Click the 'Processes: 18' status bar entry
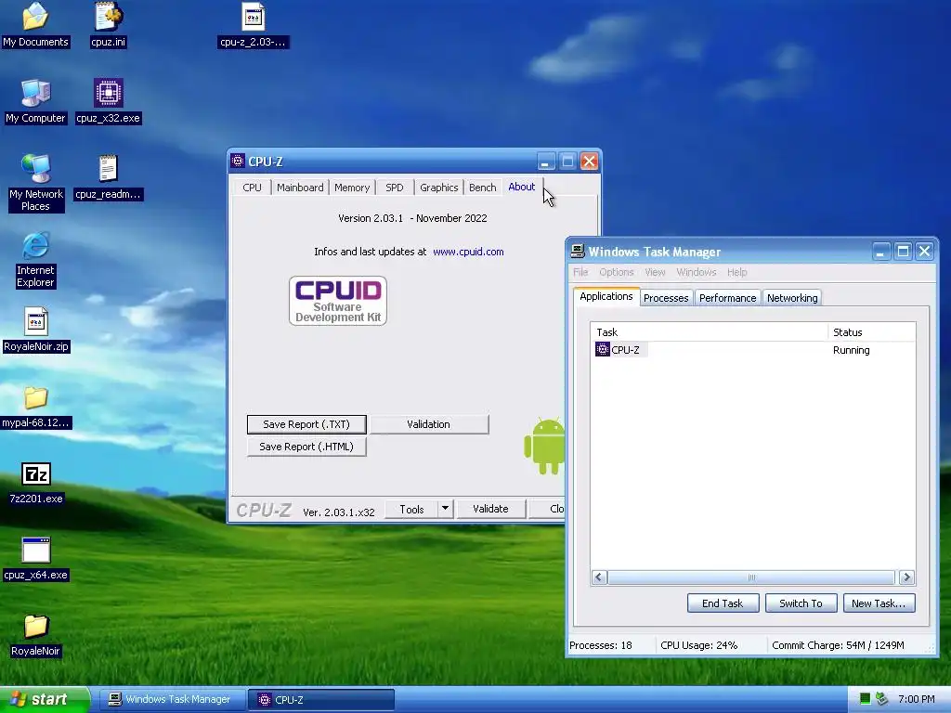The height and width of the screenshot is (713, 951). coord(601,645)
